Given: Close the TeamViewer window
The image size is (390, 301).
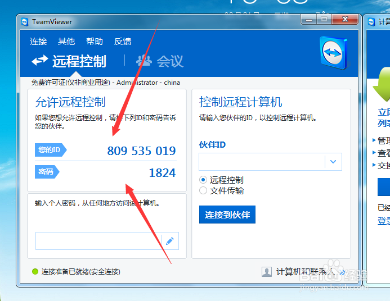Looking at the screenshot, I should (345, 19).
